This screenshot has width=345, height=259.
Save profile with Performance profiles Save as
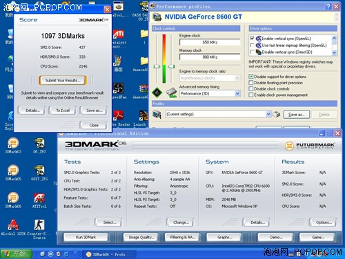pyautogui.click(x=296, y=115)
